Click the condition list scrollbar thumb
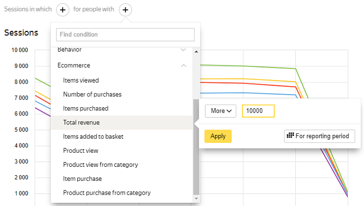This screenshot has height=206, width=364. [x=196, y=147]
